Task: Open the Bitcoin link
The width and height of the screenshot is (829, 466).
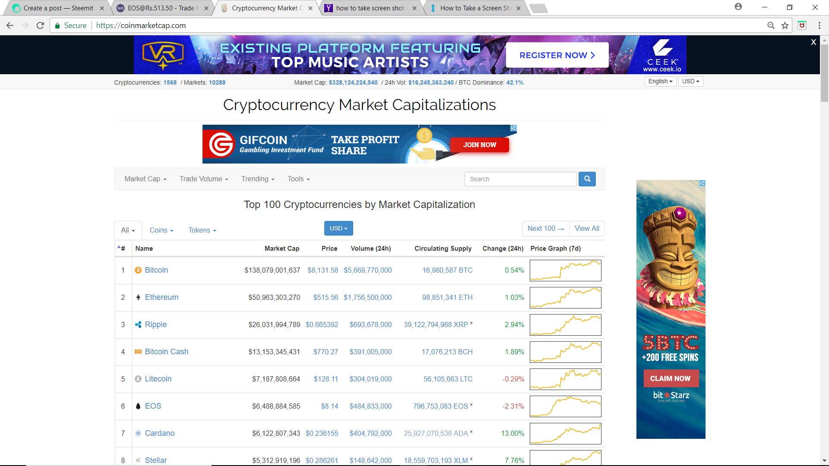Action: point(156,270)
